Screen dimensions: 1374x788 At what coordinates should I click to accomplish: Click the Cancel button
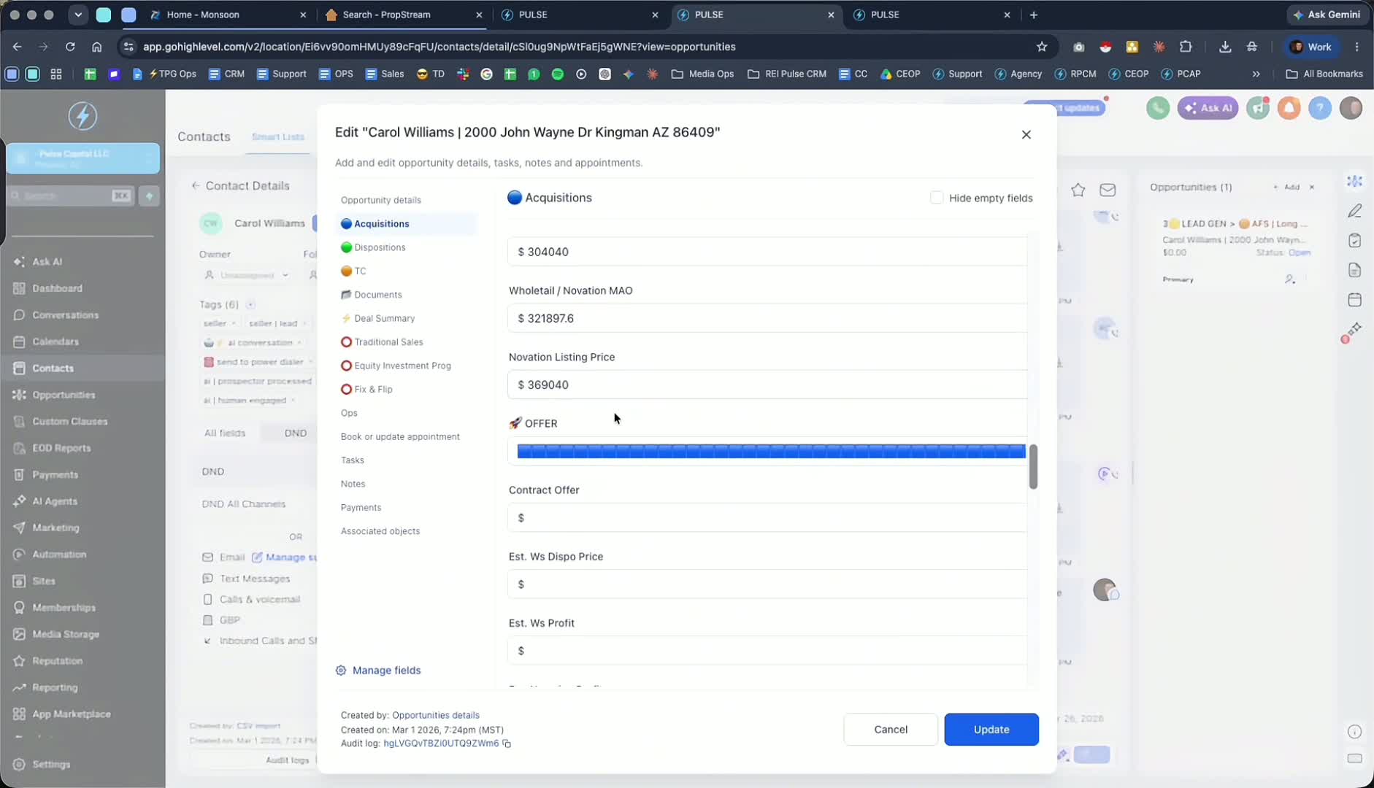[891, 730]
